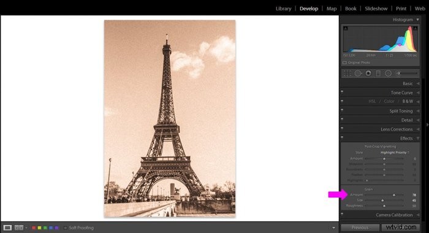Screen dimensions: 429x233
Task: Adjust the Grain Size slider handle
Action: point(382,201)
